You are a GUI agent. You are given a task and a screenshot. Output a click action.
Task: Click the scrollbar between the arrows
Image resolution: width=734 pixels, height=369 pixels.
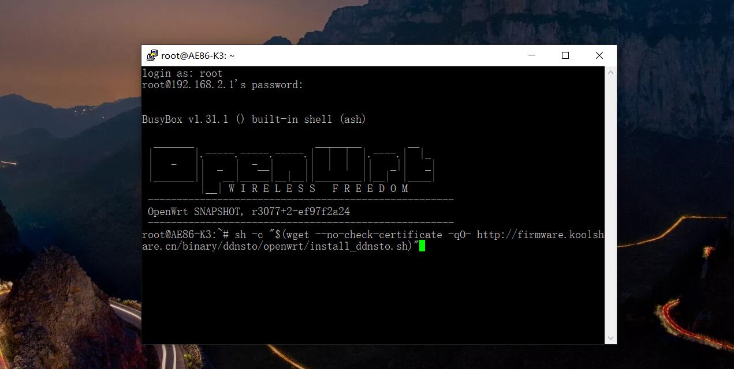(610, 202)
